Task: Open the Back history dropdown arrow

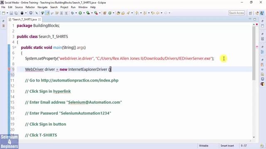Action: coord(162,13)
